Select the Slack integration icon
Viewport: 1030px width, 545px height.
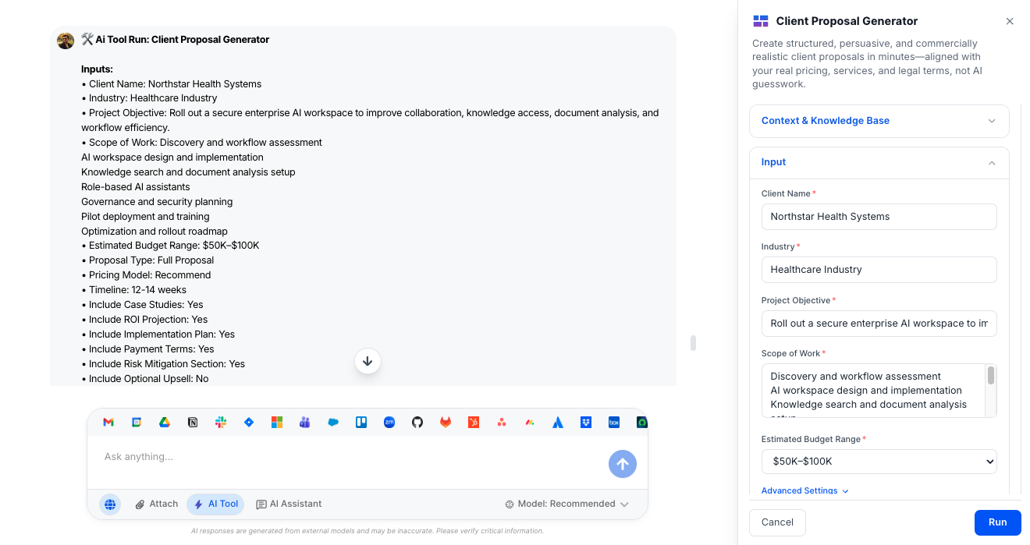coord(221,422)
